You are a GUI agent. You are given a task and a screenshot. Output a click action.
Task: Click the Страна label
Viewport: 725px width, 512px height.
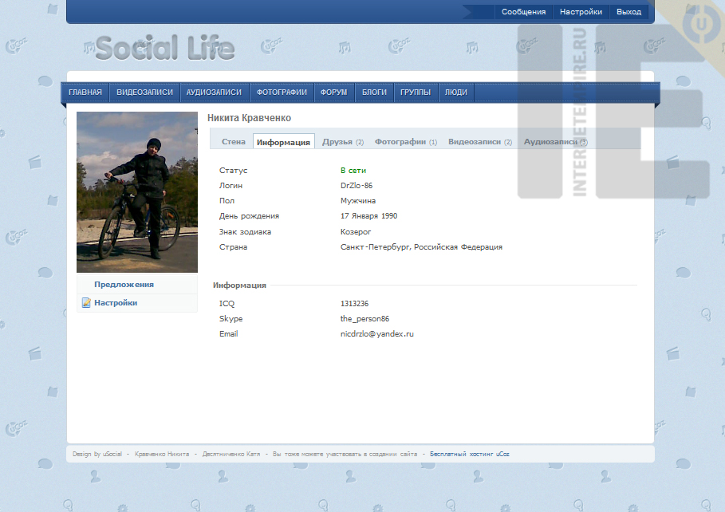[233, 247]
